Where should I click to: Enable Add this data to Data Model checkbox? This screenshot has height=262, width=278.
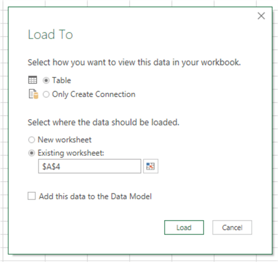32,196
